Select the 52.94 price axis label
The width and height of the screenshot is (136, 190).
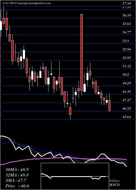pyautogui.click(x=127, y=49)
